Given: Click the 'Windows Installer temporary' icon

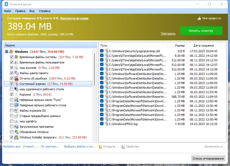Looking at the screenshot, I should 16,137.
